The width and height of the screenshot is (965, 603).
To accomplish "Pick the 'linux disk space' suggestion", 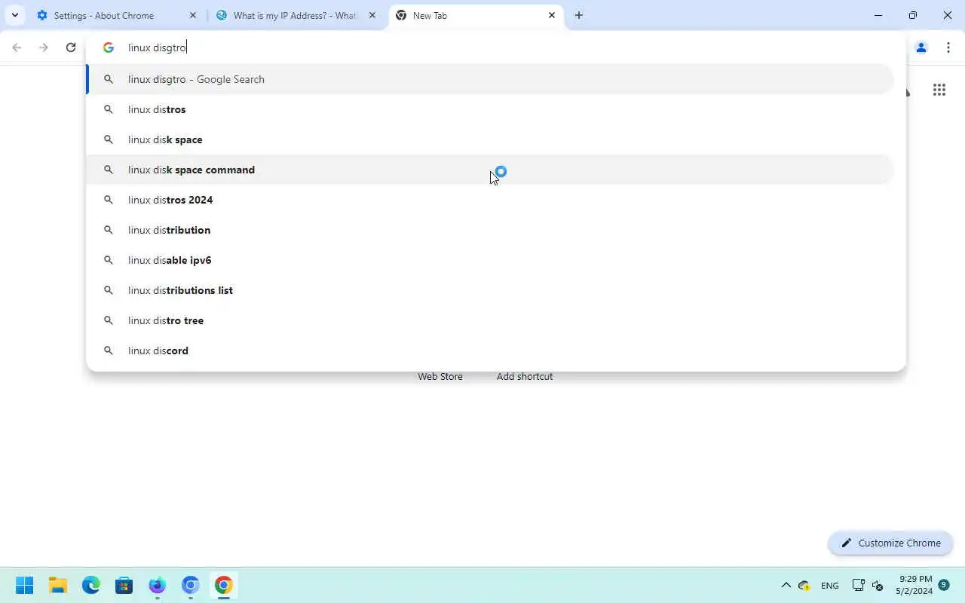I will point(491,139).
